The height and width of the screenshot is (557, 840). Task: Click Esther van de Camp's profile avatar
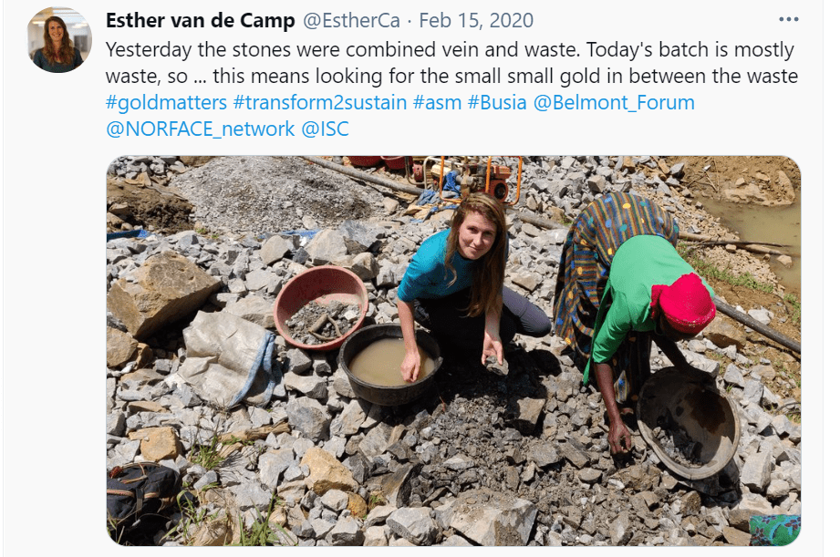tap(59, 39)
